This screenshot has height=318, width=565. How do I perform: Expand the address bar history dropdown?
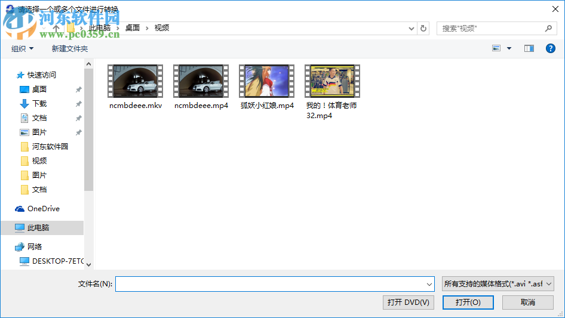click(411, 29)
